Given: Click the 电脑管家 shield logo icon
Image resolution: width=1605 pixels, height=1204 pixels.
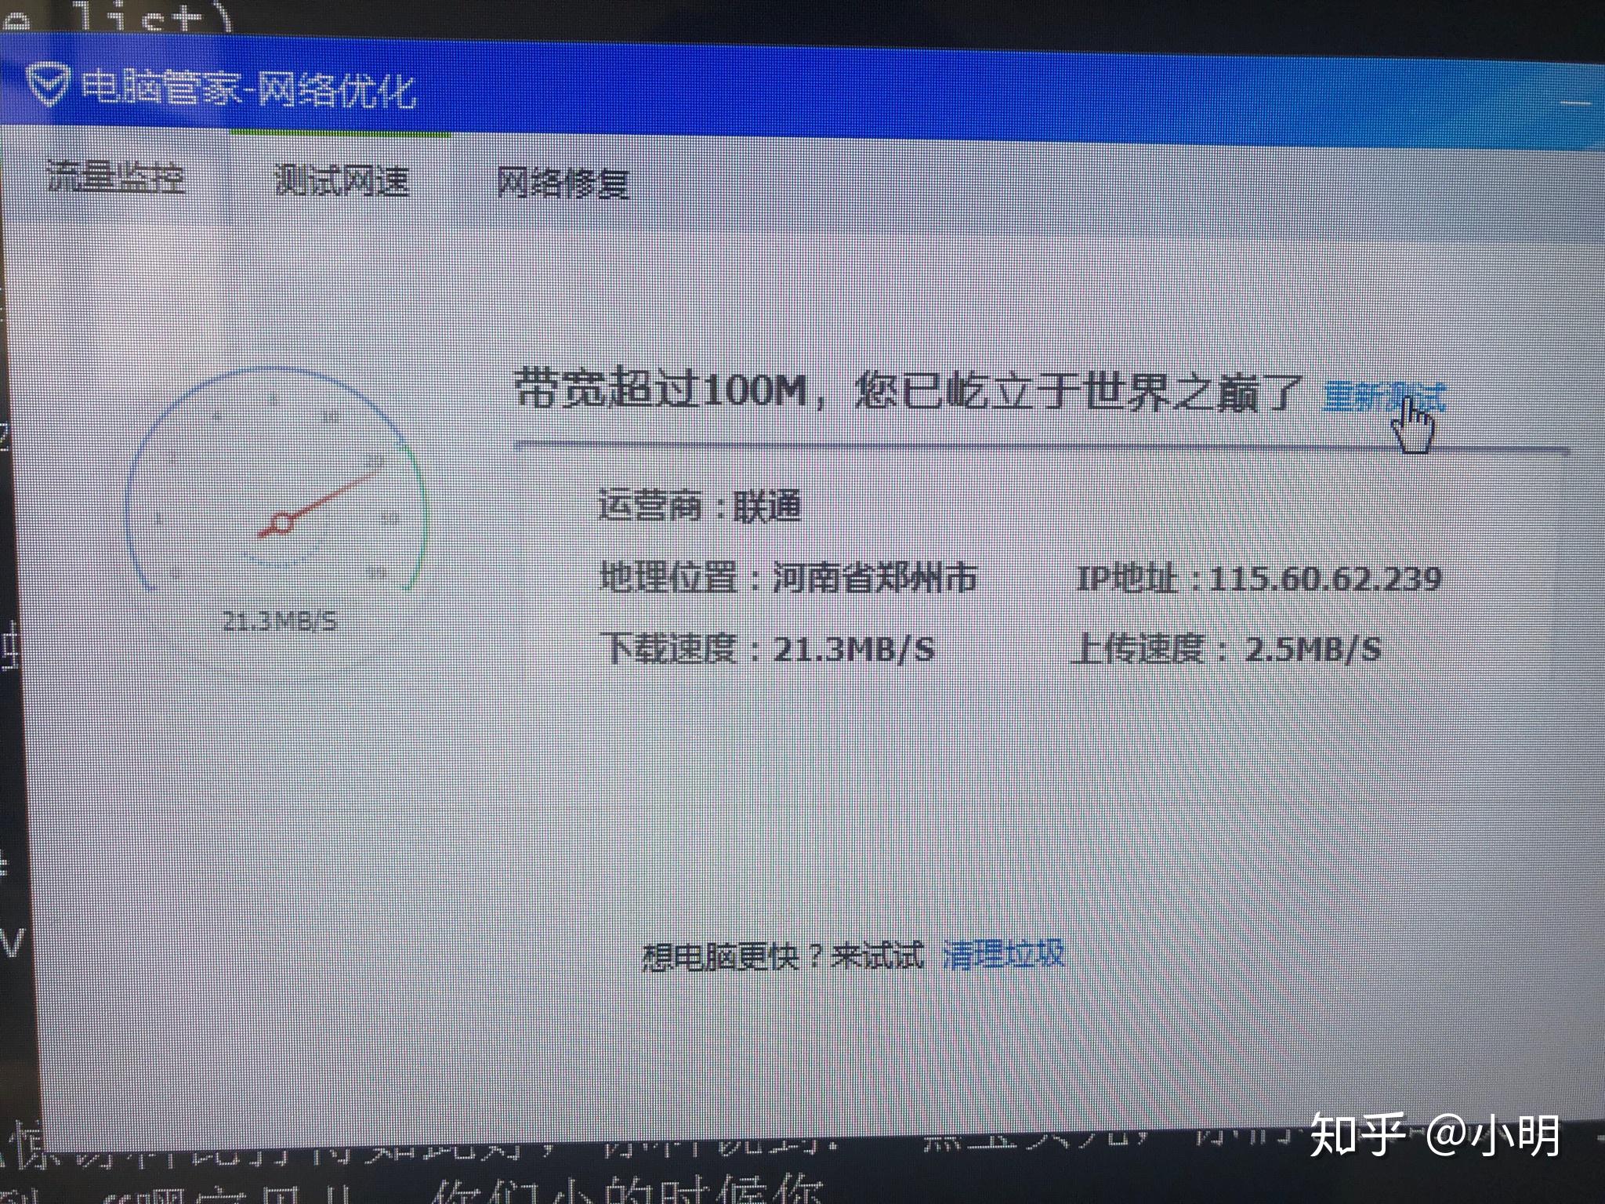Looking at the screenshot, I should click(49, 83).
